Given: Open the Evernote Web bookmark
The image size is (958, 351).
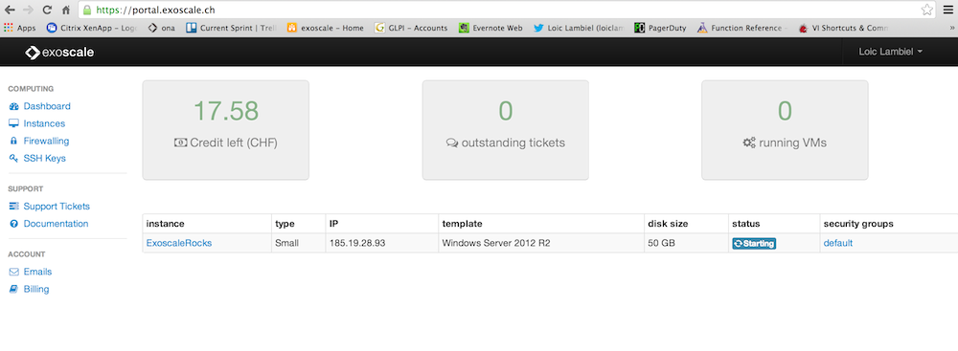Looking at the screenshot, I should click(x=490, y=28).
